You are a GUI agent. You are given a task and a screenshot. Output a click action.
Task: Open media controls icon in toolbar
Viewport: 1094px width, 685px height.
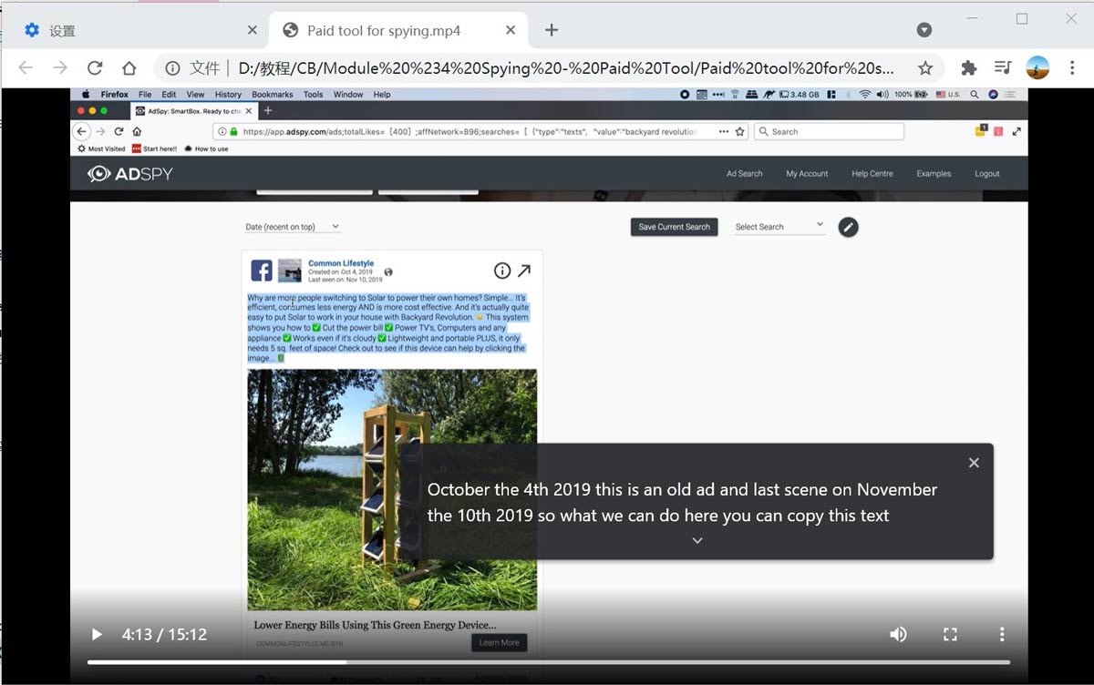[1003, 68]
